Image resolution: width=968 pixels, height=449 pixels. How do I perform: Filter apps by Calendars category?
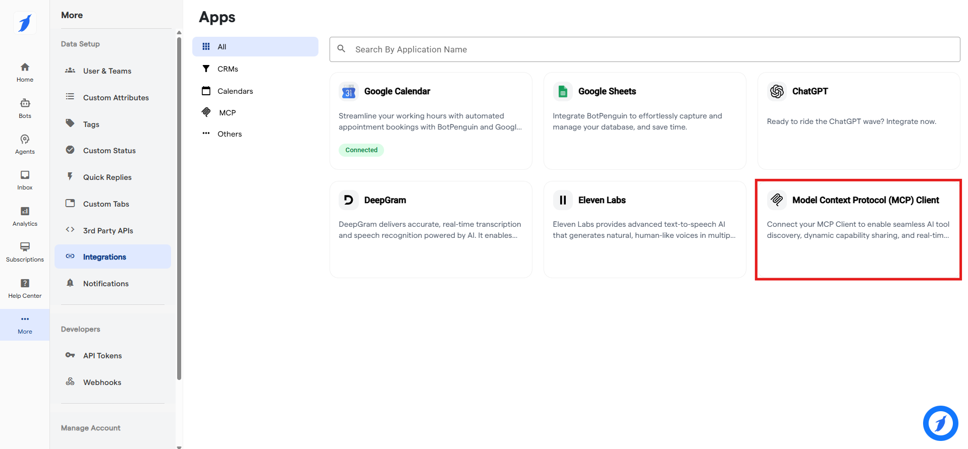pyautogui.click(x=235, y=91)
